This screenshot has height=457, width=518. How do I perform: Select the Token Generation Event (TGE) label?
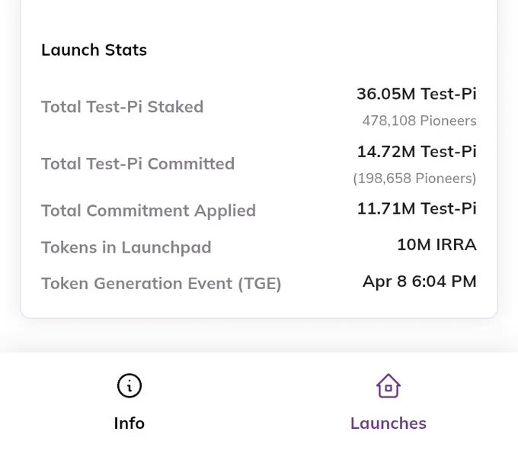click(161, 284)
